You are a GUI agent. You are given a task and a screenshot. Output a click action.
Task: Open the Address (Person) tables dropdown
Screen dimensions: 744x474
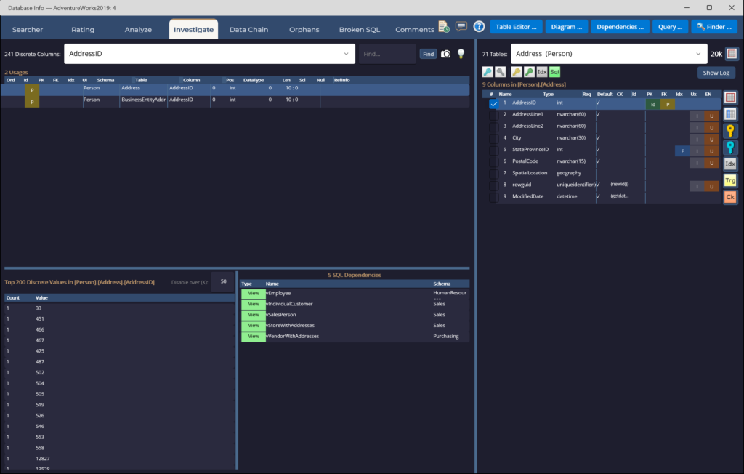pyautogui.click(x=609, y=54)
